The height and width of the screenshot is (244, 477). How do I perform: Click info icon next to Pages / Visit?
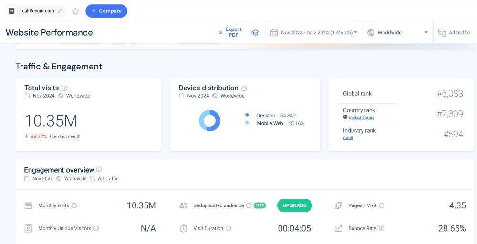click(x=382, y=205)
